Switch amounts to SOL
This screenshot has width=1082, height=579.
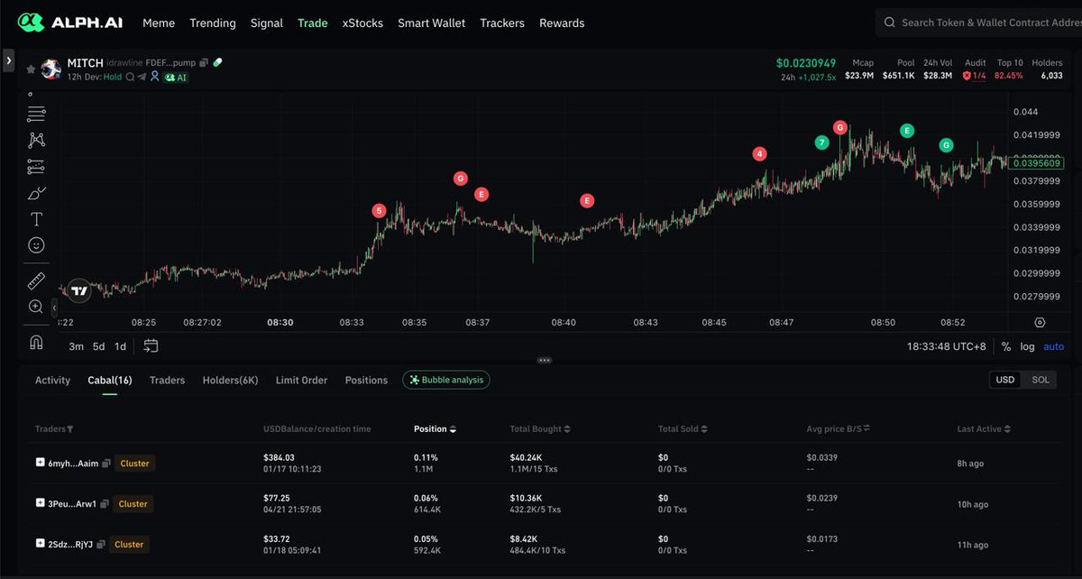(1040, 380)
